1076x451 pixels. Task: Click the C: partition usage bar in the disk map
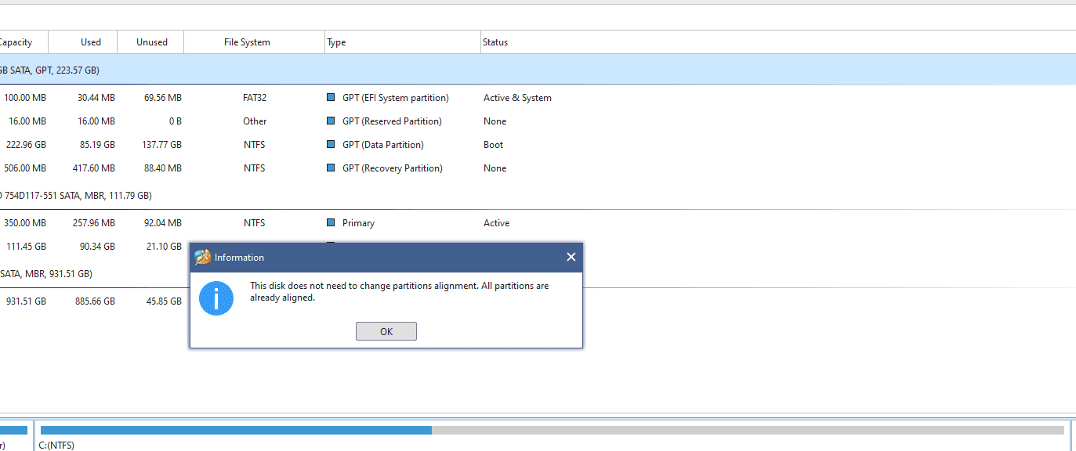552,430
